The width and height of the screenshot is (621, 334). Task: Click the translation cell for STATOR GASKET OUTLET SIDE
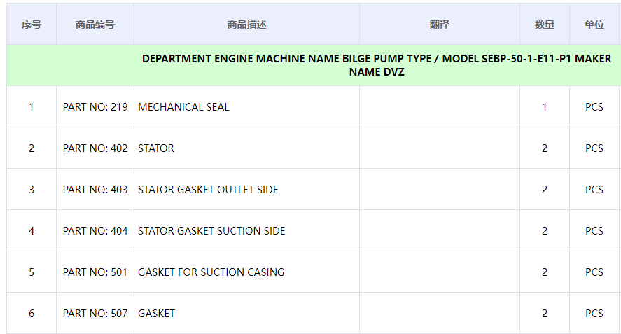pos(439,190)
